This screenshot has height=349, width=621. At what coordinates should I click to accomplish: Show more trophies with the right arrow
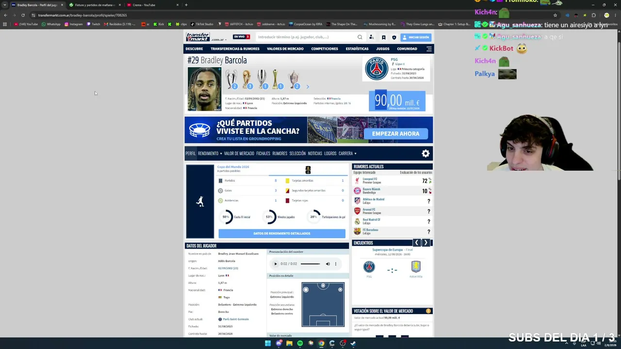tap(308, 87)
